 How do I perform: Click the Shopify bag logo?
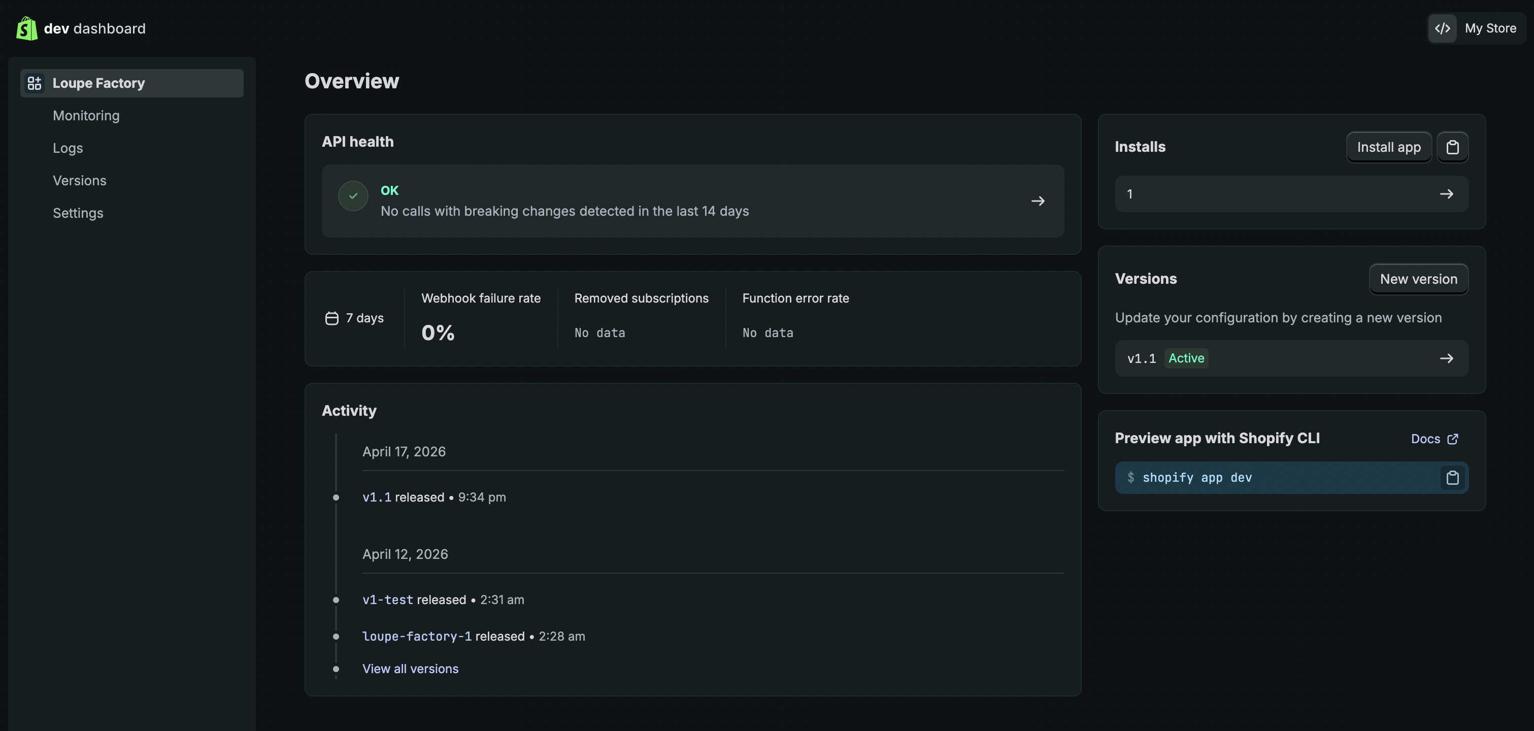click(27, 28)
